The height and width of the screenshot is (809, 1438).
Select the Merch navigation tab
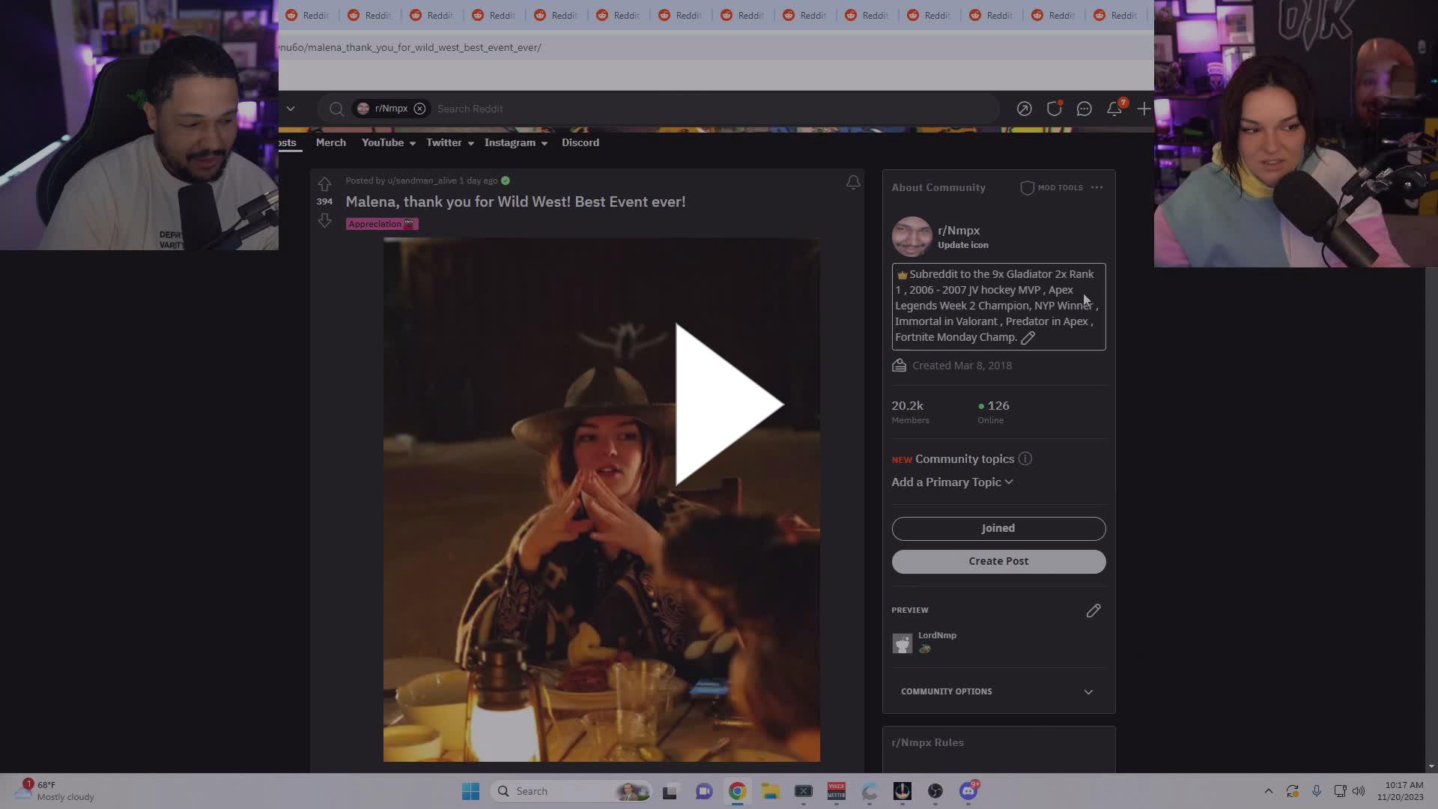tap(331, 142)
